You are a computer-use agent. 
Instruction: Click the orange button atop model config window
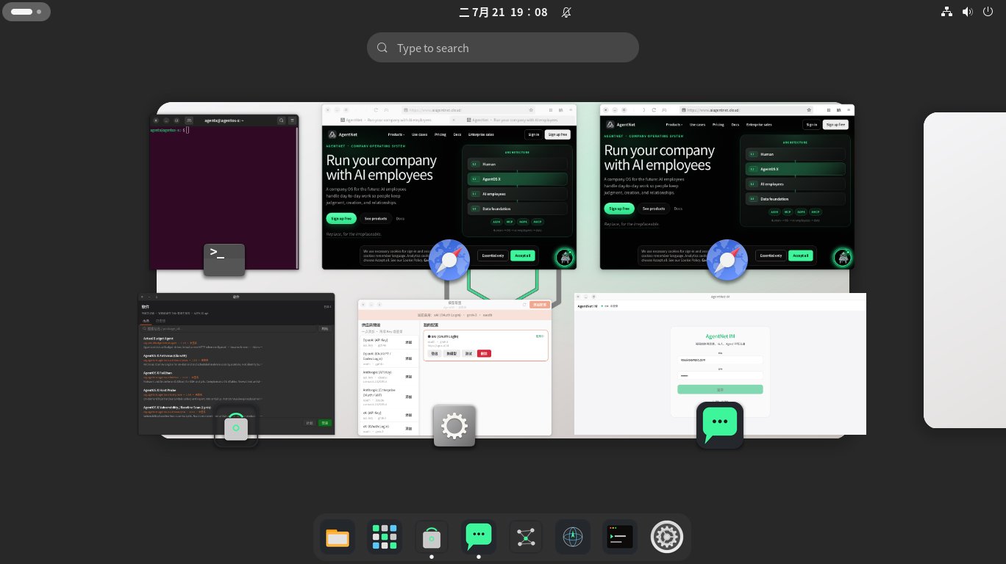[x=539, y=304]
